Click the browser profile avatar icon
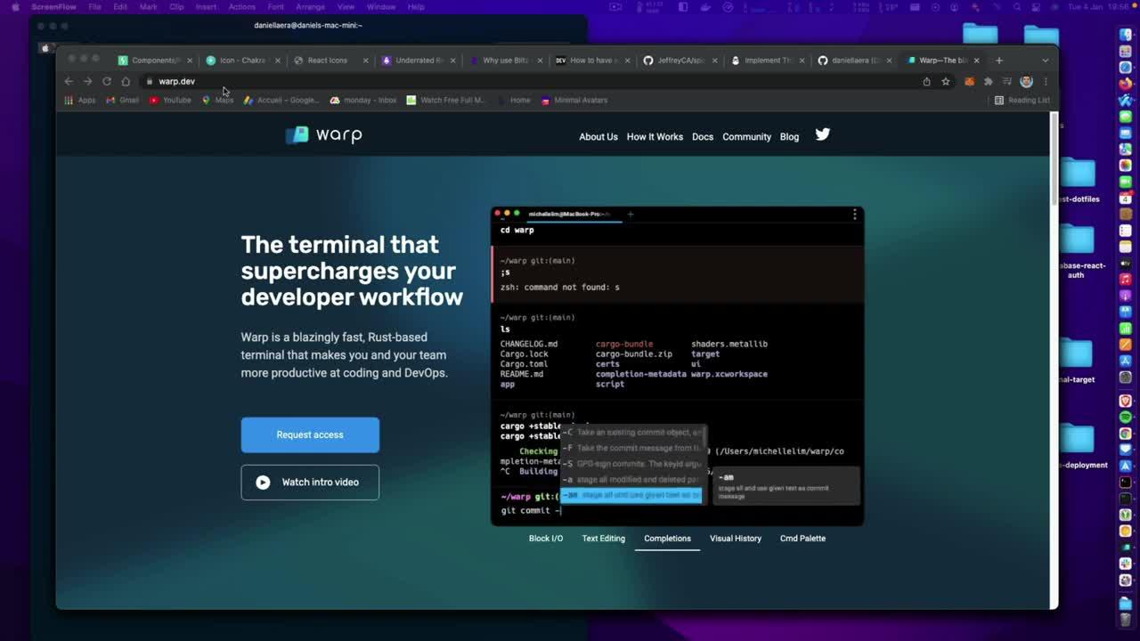 tap(1026, 81)
